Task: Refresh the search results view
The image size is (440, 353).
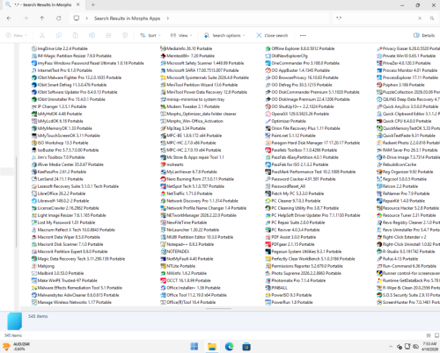Action: pos(59,18)
